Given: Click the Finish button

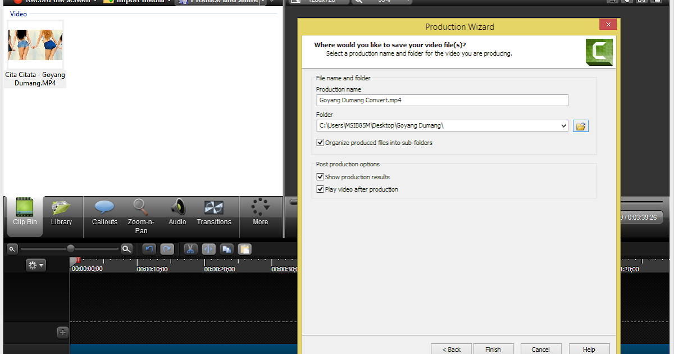Looking at the screenshot, I should click(x=493, y=349).
